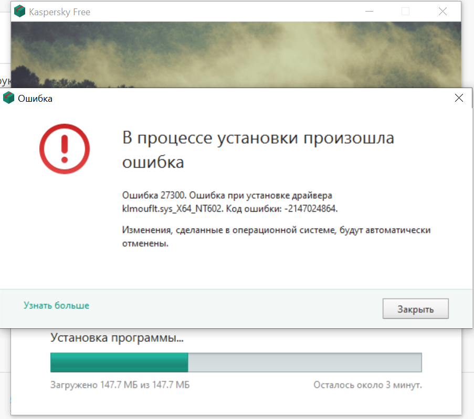Click the Загружено 147.7 МБ из 147.7 МБ text
Screen dimensions: 474x419
120,385
